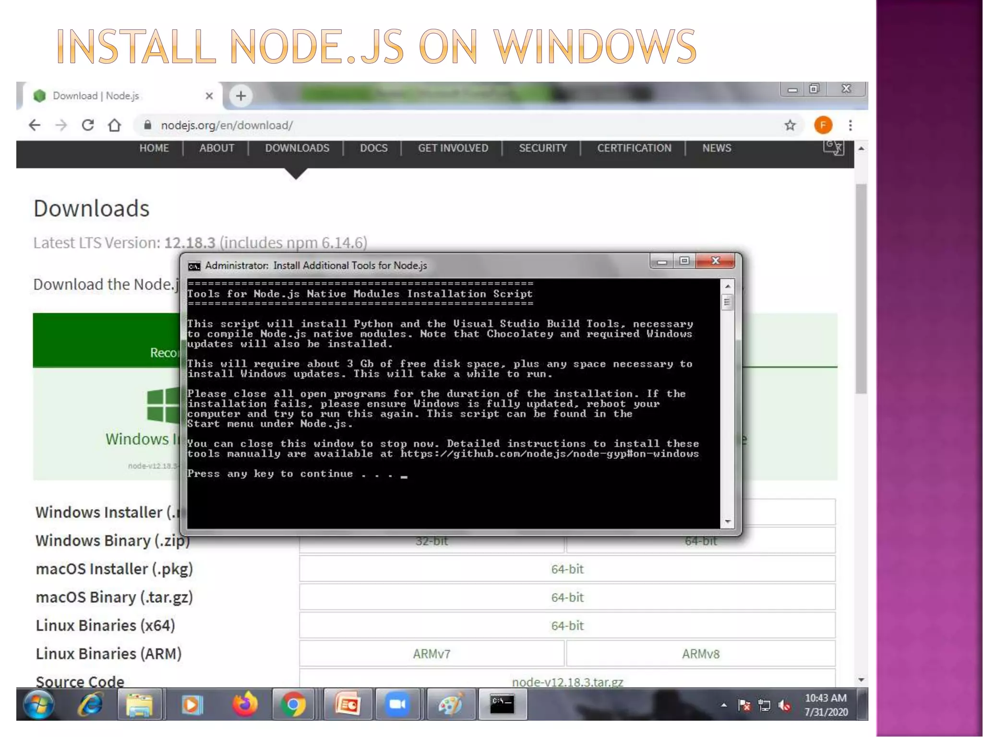Go to the SECURITY menu item
This screenshot has width=983, height=737.
[x=542, y=148]
